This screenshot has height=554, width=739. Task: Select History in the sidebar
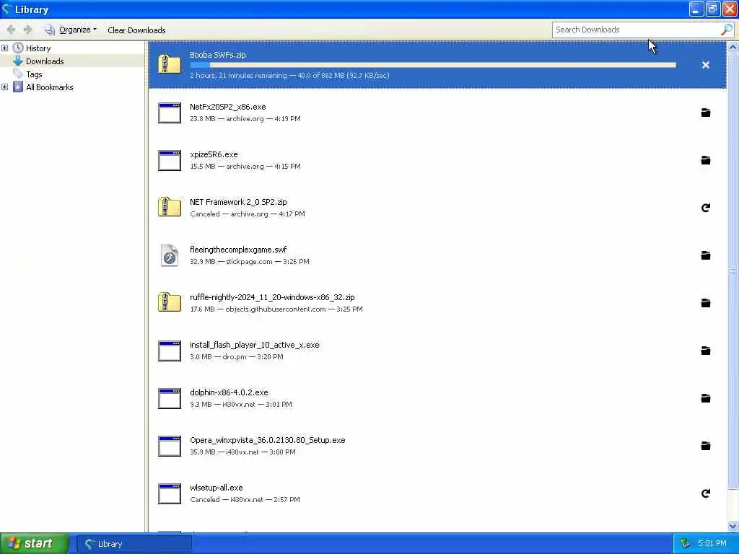point(38,48)
